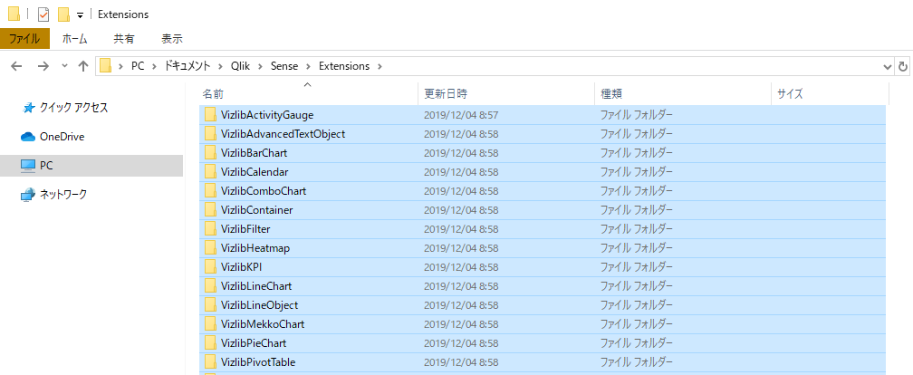Click the VizlibContainer folder icon
Screen dimensions: 913x375
pos(210,210)
